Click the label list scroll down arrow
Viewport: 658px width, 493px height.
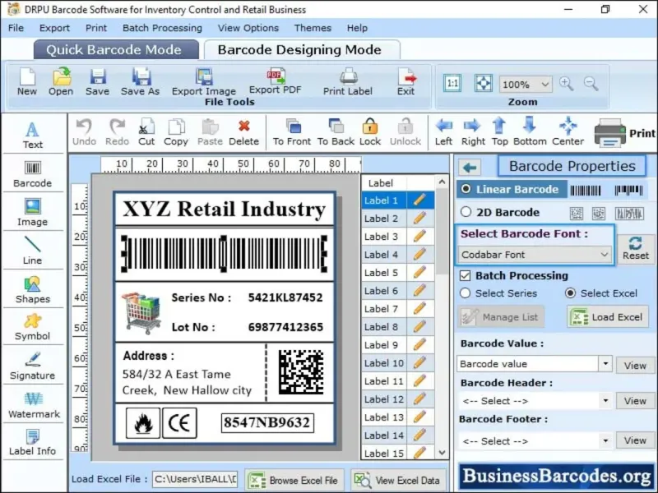[x=442, y=453]
